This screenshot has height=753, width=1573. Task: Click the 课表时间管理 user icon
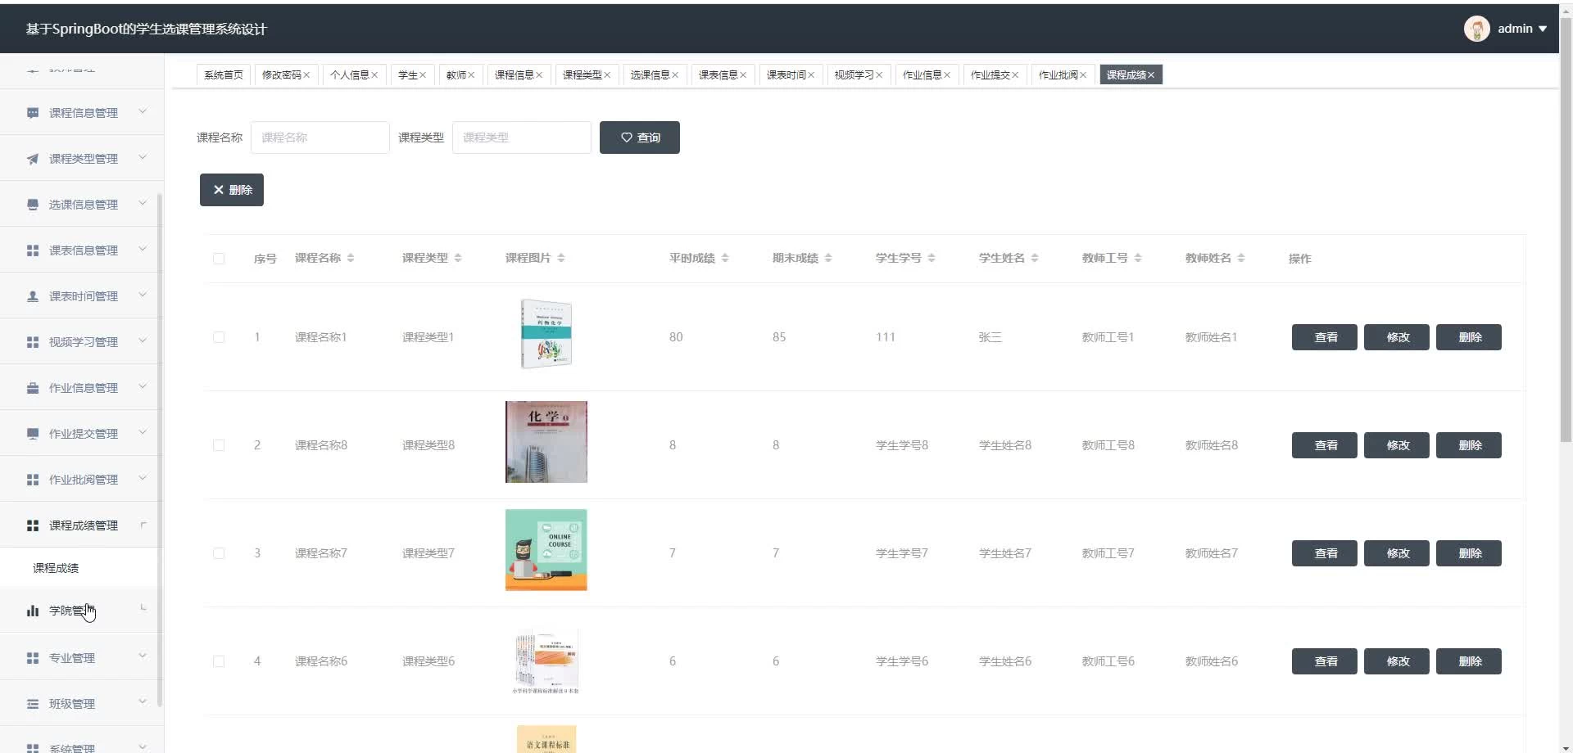33,296
